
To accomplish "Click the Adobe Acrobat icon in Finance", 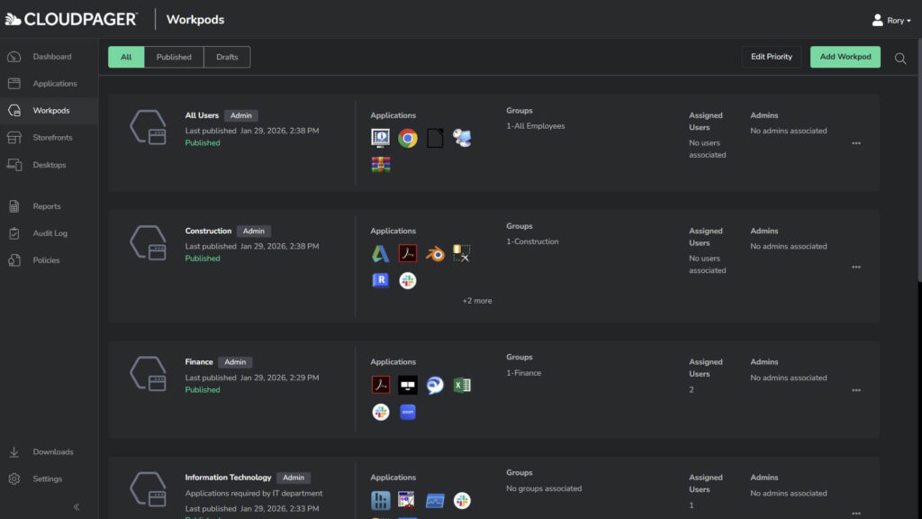I will coord(381,385).
